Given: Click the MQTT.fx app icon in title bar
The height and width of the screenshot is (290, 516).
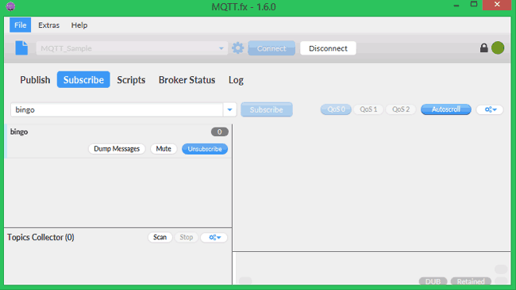Looking at the screenshot, I should 11,6.
